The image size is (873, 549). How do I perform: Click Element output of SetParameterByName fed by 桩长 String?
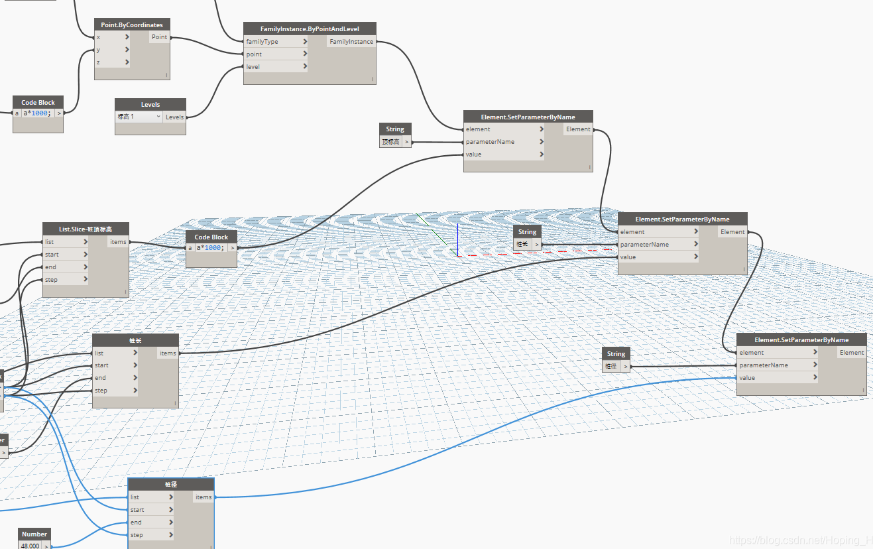point(732,232)
